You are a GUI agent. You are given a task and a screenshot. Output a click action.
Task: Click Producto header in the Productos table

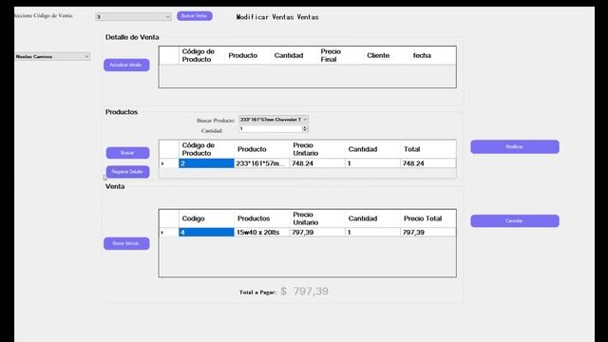point(262,149)
